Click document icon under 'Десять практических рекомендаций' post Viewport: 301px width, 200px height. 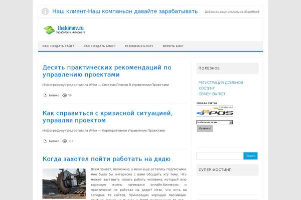[45, 95]
